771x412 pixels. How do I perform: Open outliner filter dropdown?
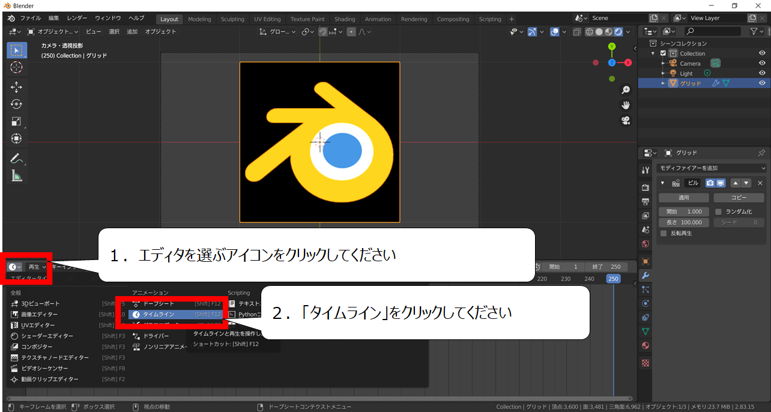click(757, 31)
